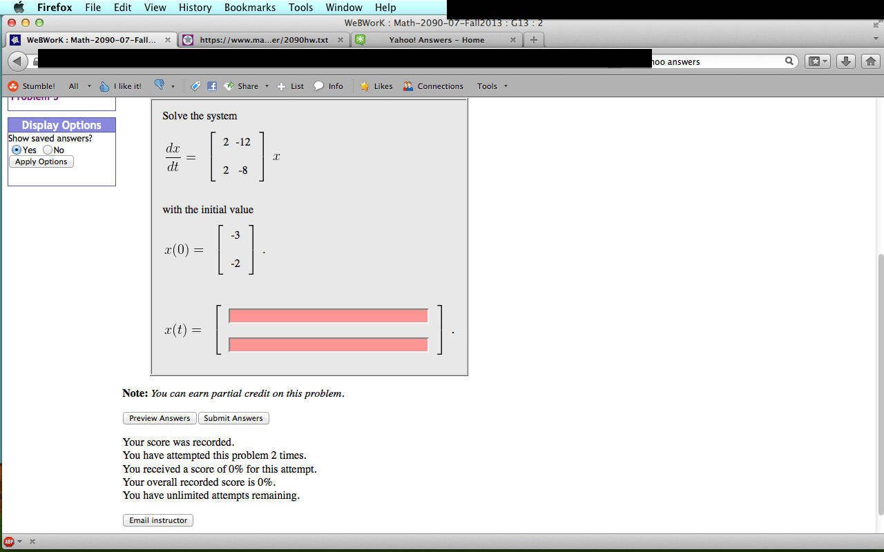Select No for show saved answers

48,150
